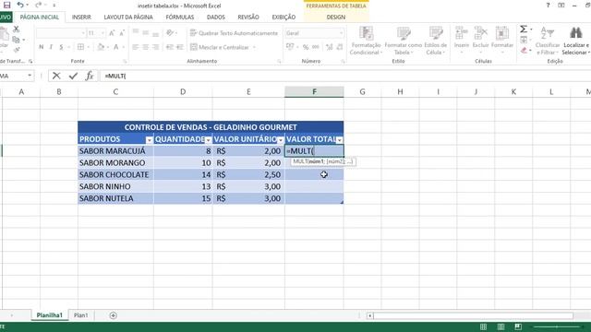Increase font size with the larger A
Screen dimensions: 591x332
pyautogui.click(x=112, y=33)
